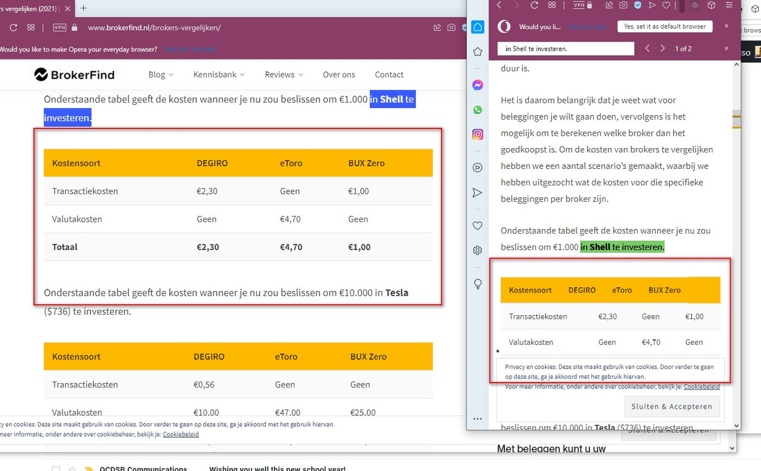The image size is (761, 471).
Task: Reload page in the back Opera window
Action: pyautogui.click(x=13, y=27)
